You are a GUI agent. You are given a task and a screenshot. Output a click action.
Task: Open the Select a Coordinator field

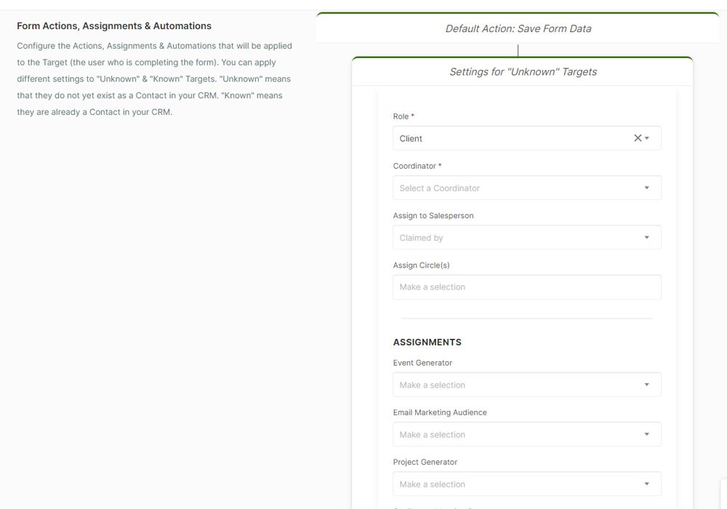pyautogui.click(x=509, y=188)
